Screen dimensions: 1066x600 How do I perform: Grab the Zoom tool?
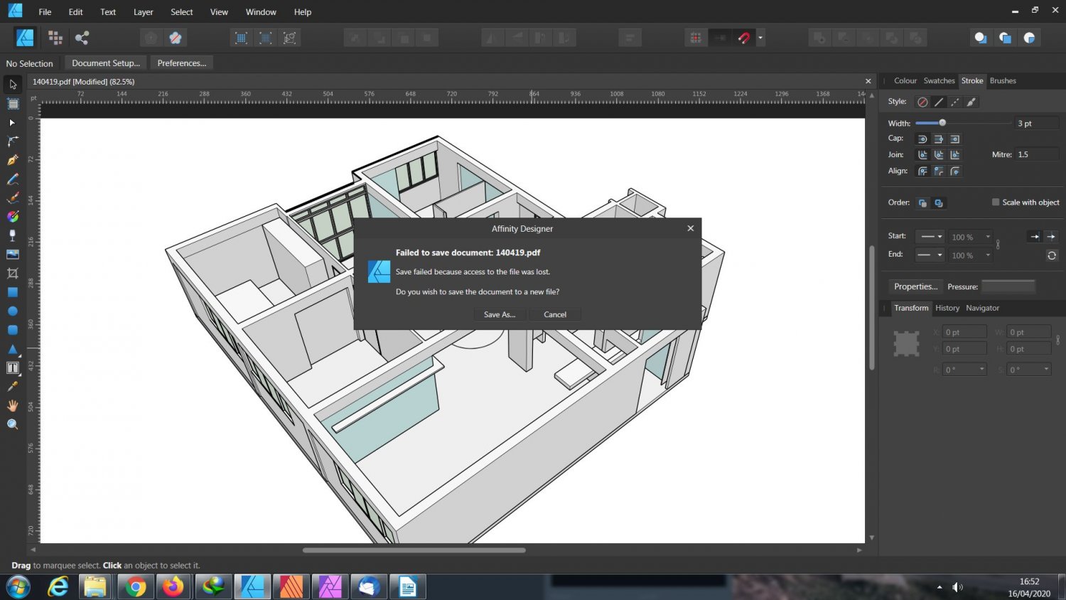pyautogui.click(x=12, y=423)
